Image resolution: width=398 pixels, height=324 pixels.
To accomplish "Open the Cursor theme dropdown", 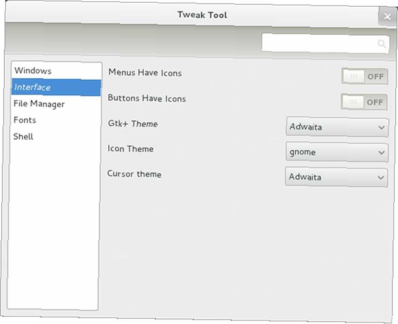I will coord(336,177).
